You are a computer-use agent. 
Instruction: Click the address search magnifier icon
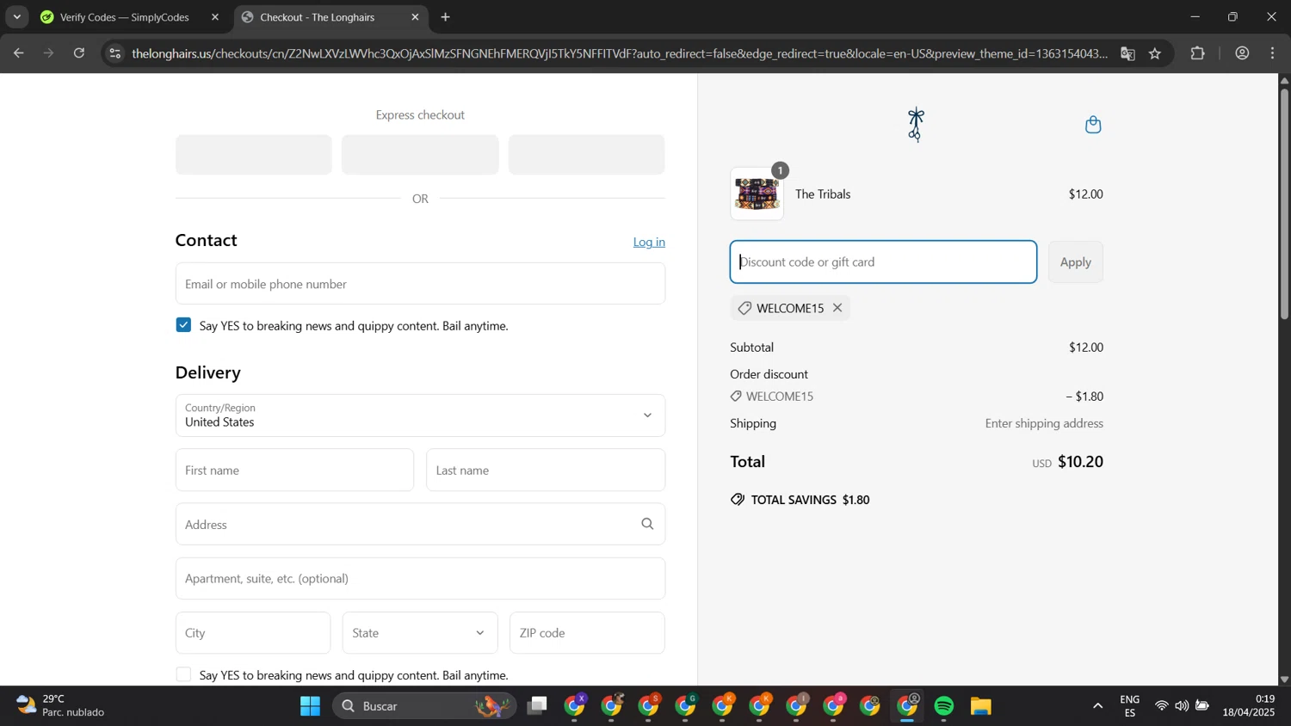coord(647,524)
